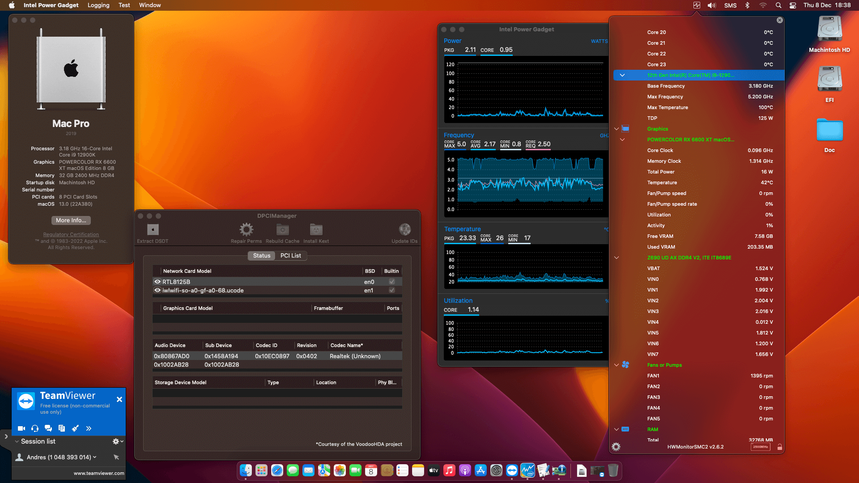Open TeamViewer chat bubbles icon
The height and width of the screenshot is (483, 859).
click(x=48, y=428)
